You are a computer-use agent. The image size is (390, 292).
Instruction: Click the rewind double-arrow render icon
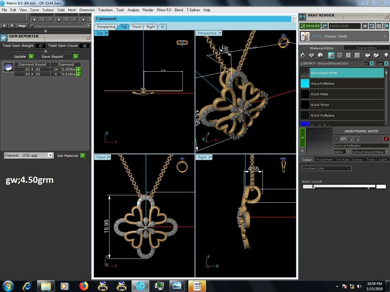pyautogui.click(x=365, y=26)
